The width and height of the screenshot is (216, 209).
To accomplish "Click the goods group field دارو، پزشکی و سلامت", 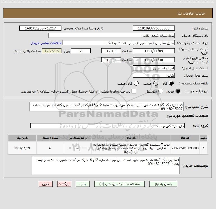I will [x=107, y=126].
